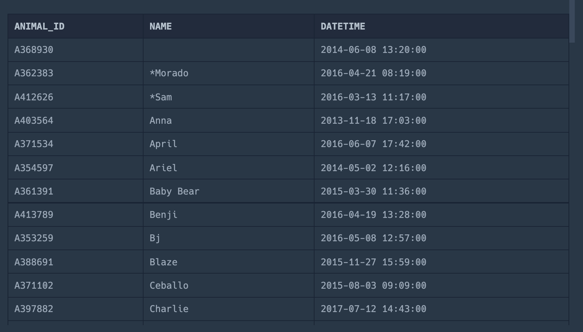The width and height of the screenshot is (583, 332).
Task: Click the Ceballo name cell
Action: [169, 286]
